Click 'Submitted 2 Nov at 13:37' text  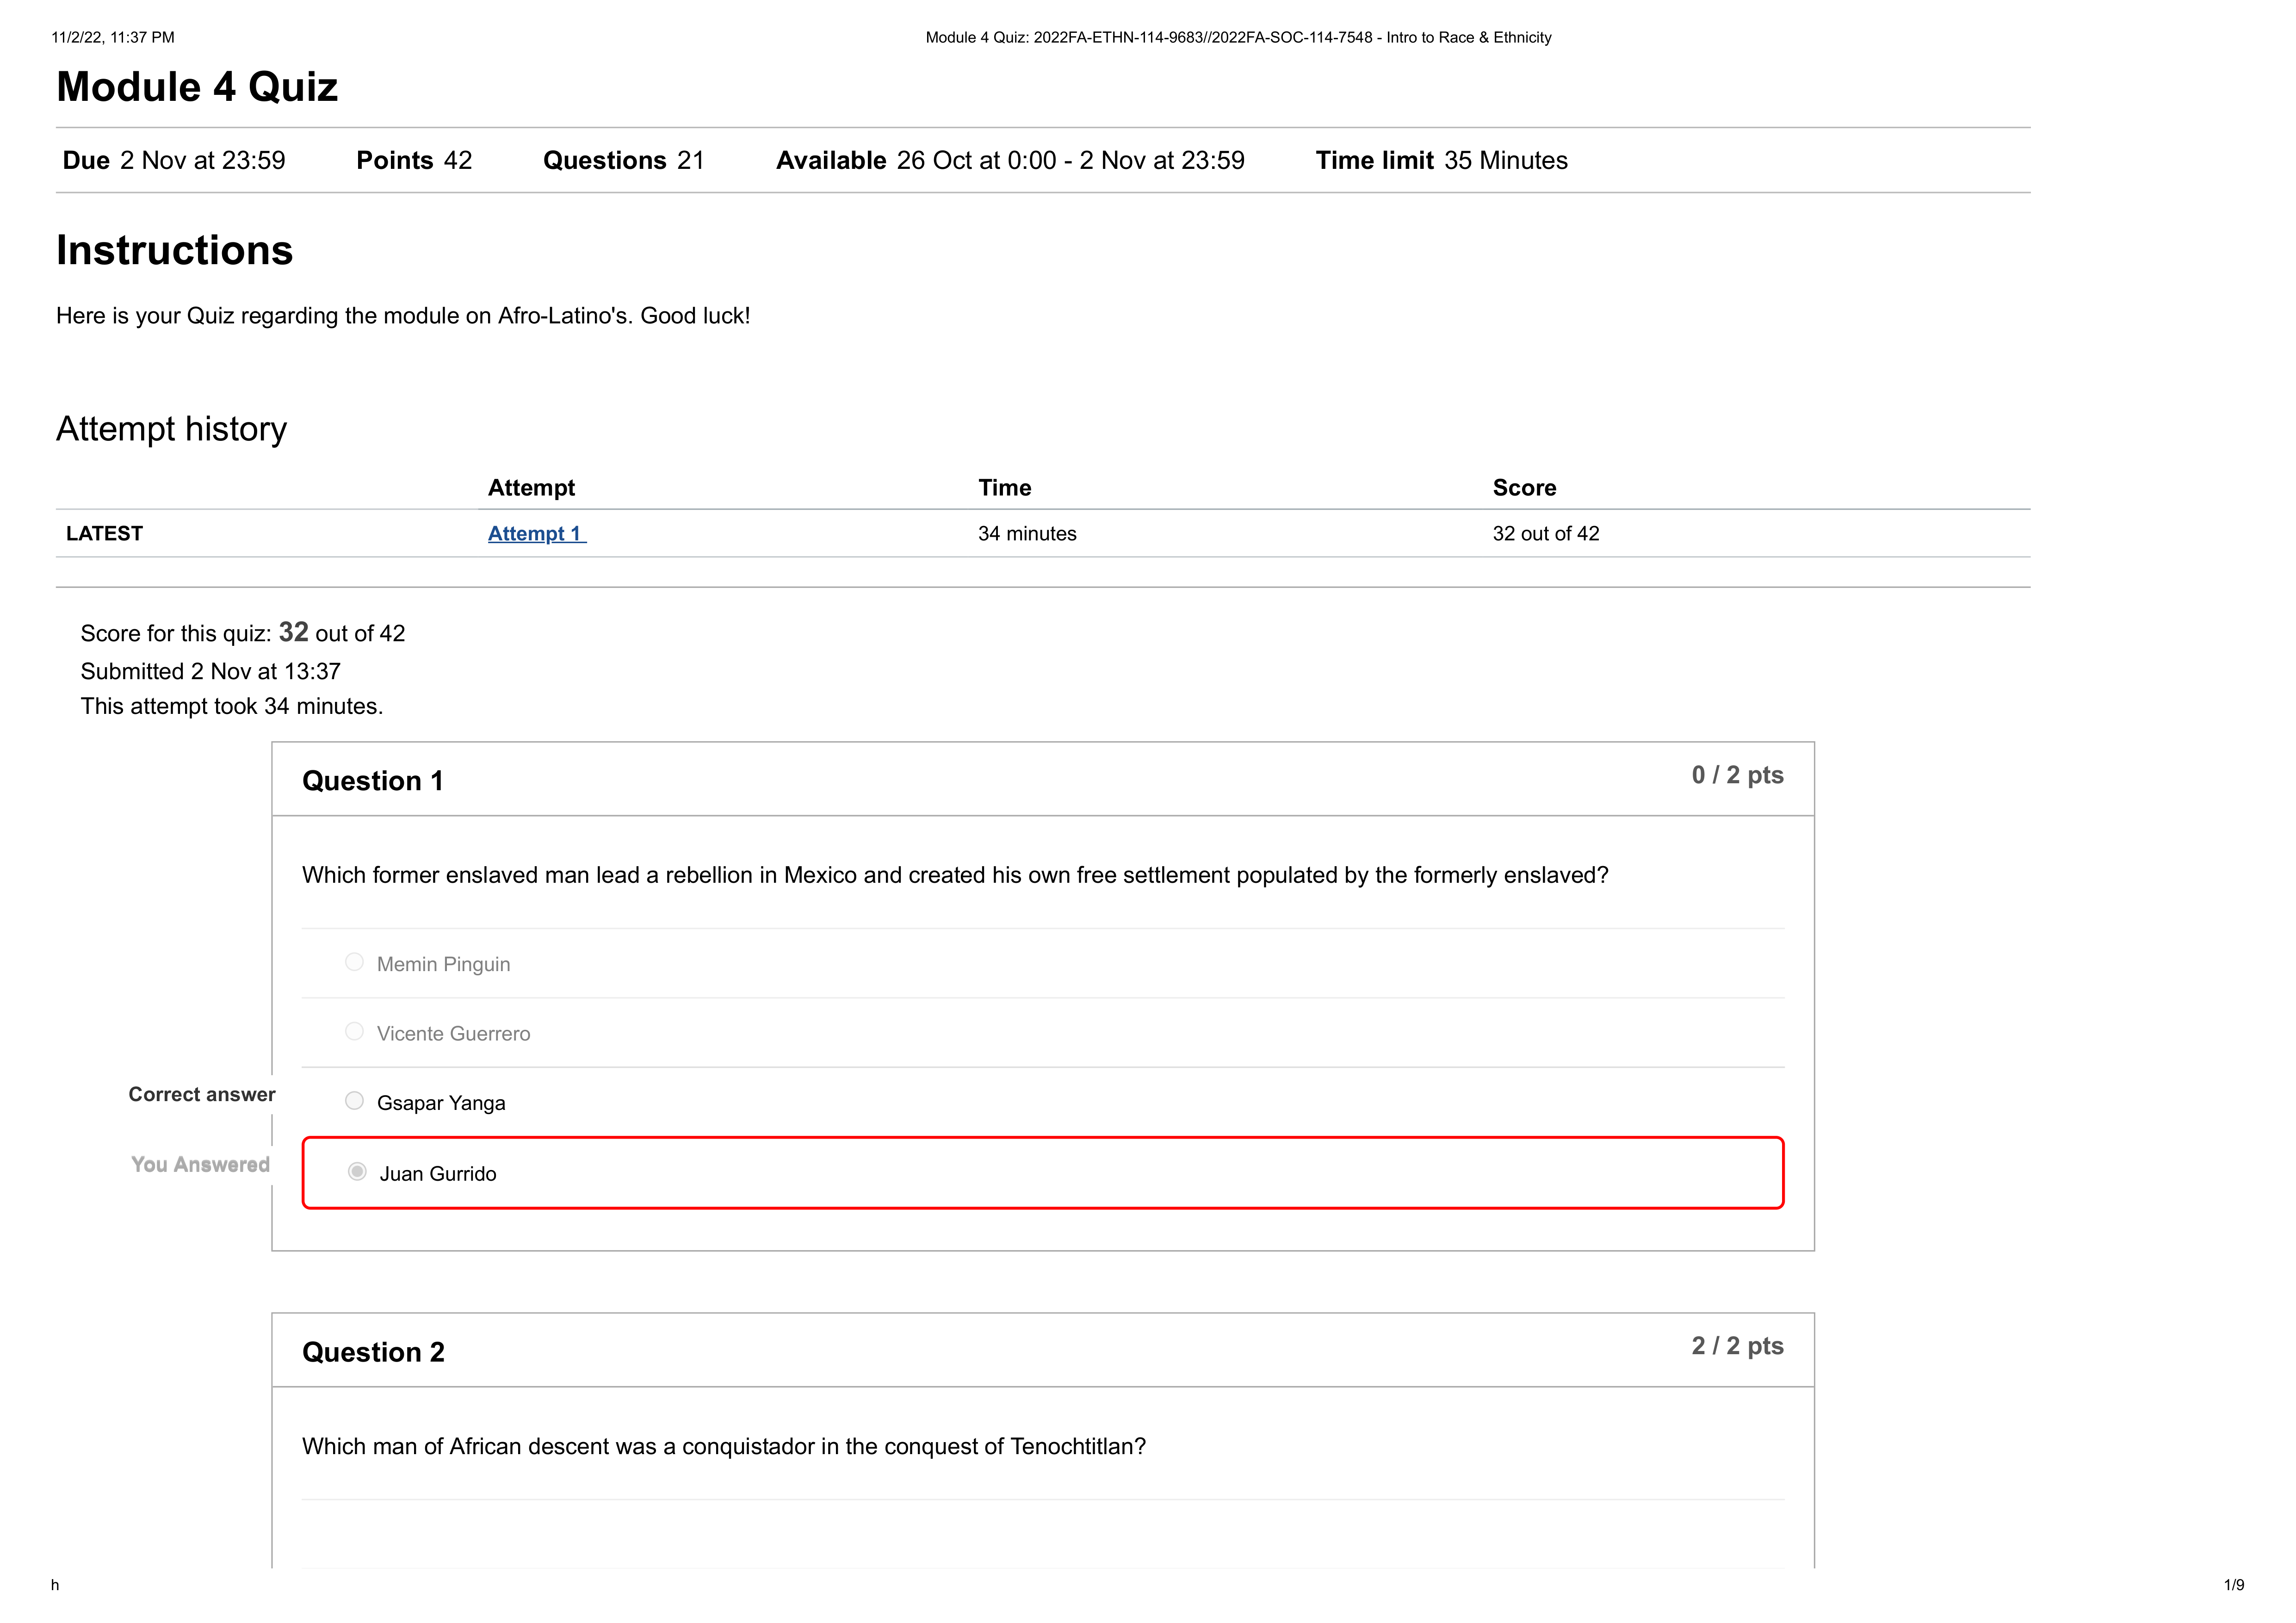click(x=210, y=672)
